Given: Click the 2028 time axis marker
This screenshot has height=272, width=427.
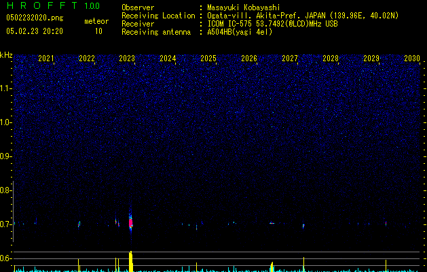Looking at the screenshot, I should 331,58.
